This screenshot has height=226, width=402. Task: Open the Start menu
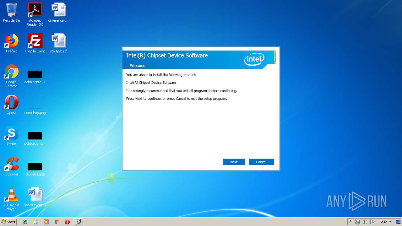(x=8, y=222)
